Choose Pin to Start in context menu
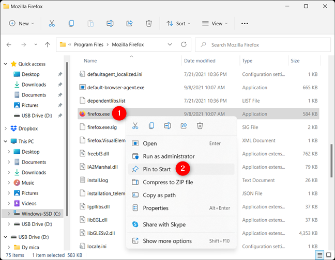This screenshot has height=260, width=335. [181, 169]
